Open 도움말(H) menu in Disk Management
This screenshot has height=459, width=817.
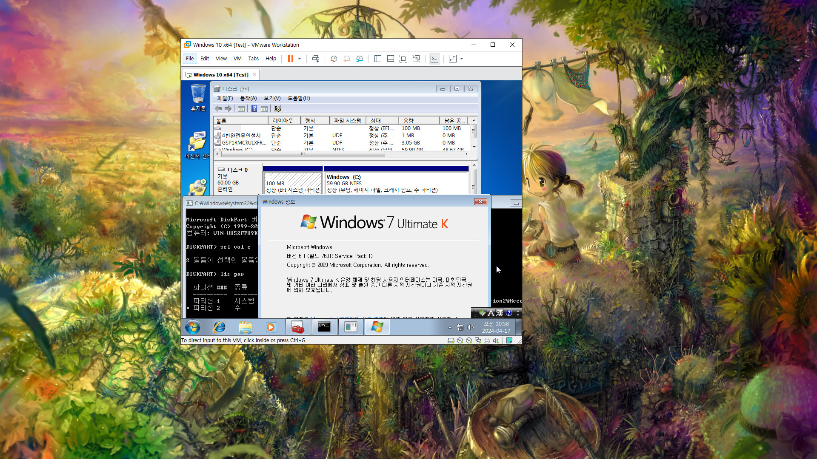point(299,98)
